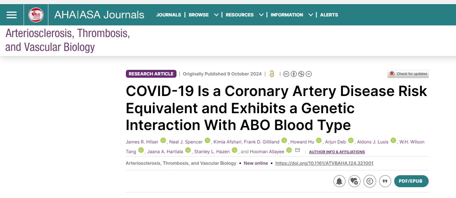
Task: Expand the Browse dropdown menu
Action: click(x=203, y=15)
